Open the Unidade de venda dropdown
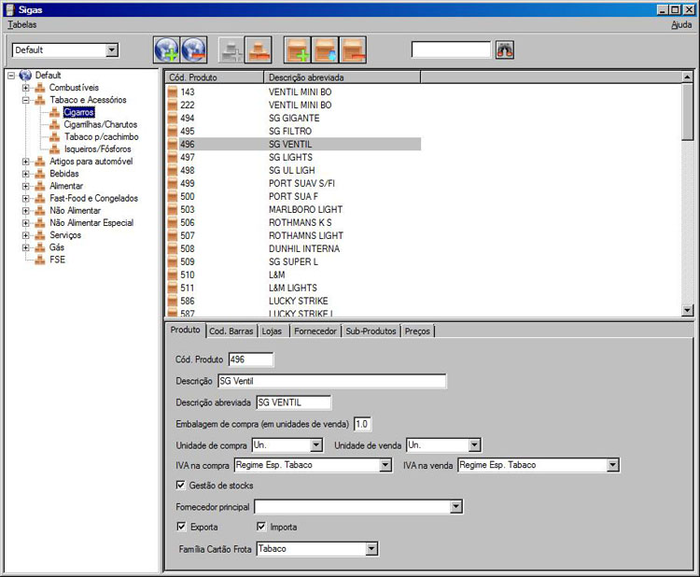Viewport: 700px width, 577px height. [474, 444]
